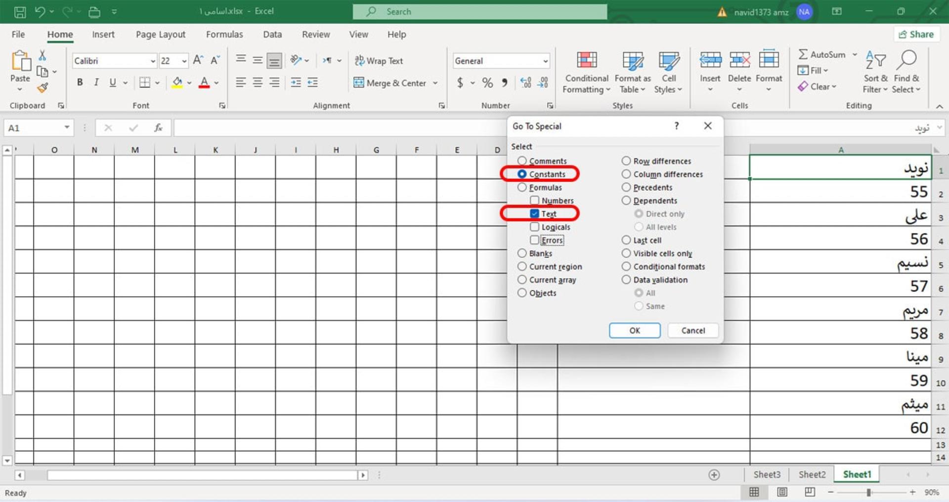Click the Share button
Image resolution: width=949 pixels, height=502 pixels.
coord(916,34)
